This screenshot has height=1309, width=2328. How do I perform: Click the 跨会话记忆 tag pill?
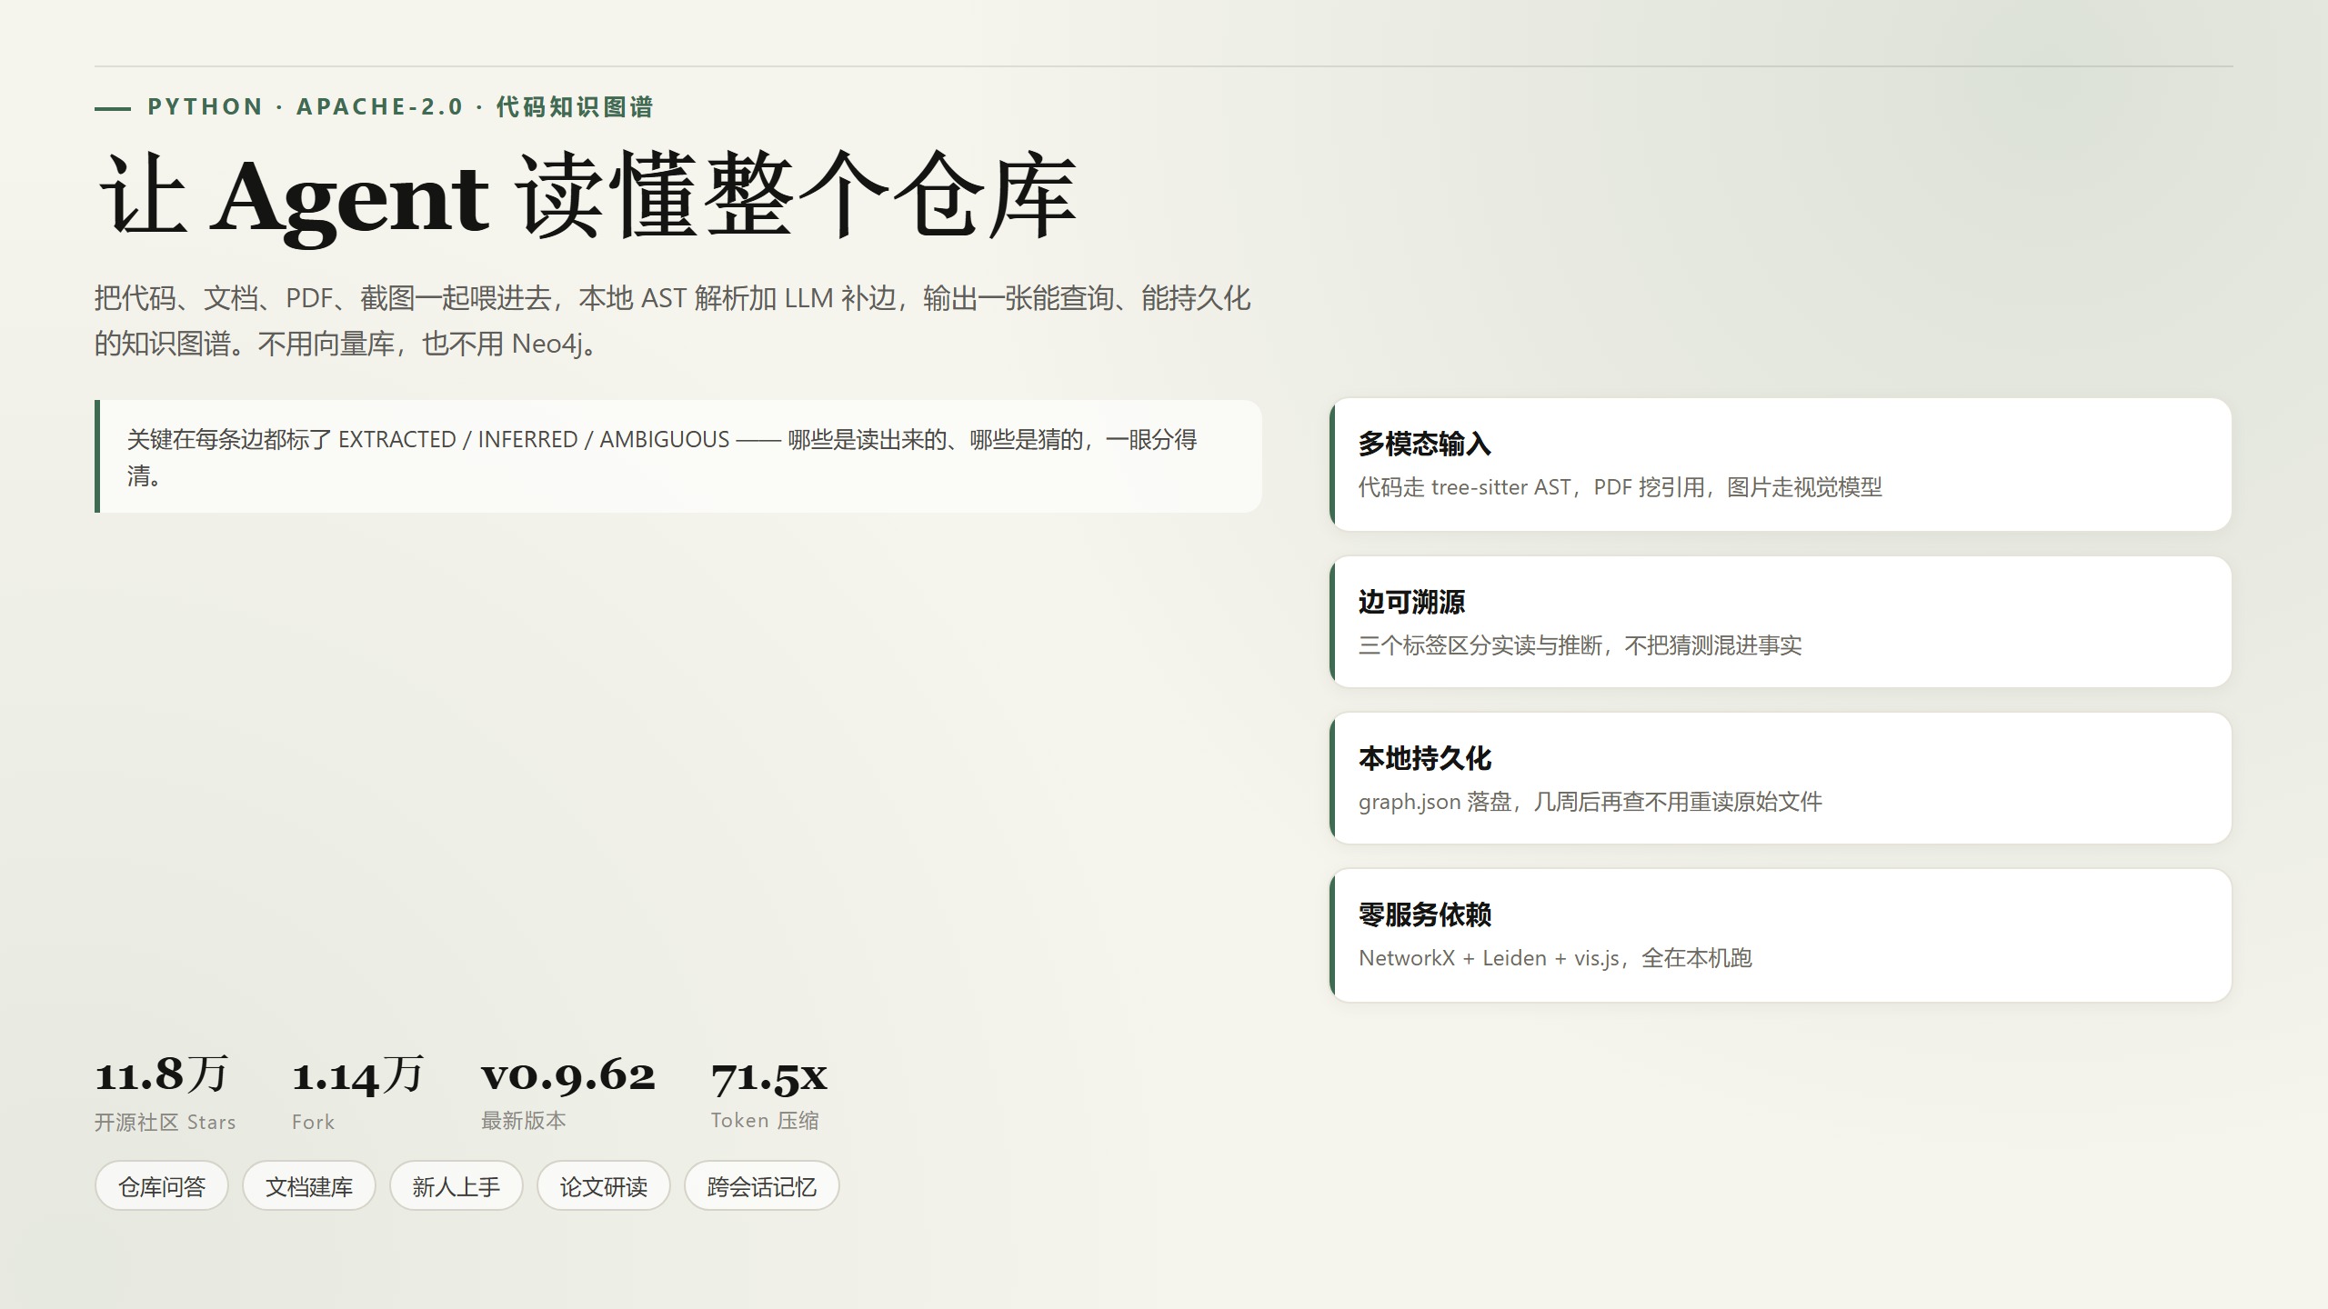click(x=762, y=1186)
